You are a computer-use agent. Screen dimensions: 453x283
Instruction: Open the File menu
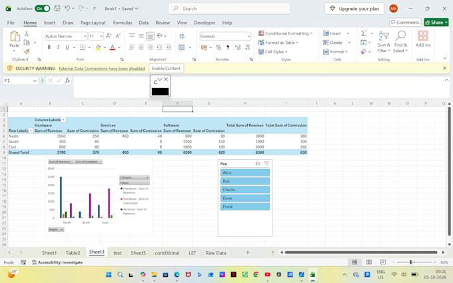[x=11, y=23]
